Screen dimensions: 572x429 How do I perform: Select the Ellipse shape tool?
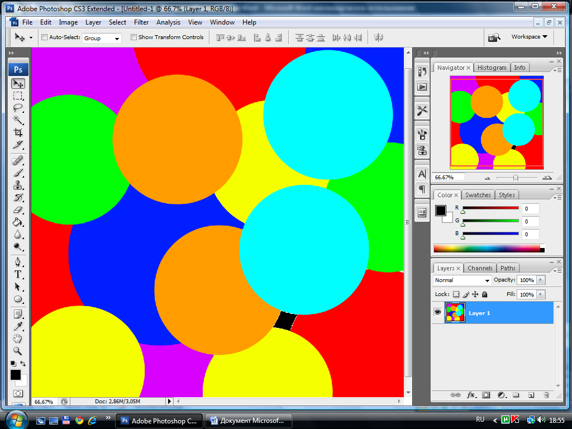coord(18,299)
